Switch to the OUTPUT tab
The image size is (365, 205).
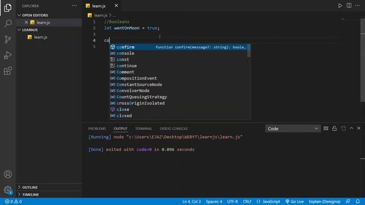(120, 129)
